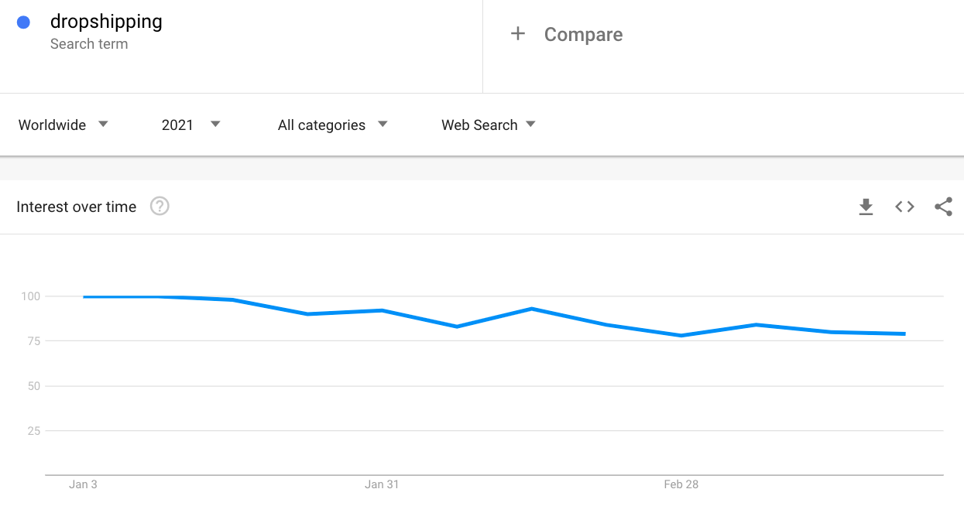This screenshot has height=513, width=964.
Task: Click the Feb 28 axis label
Action: pos(681,484)
